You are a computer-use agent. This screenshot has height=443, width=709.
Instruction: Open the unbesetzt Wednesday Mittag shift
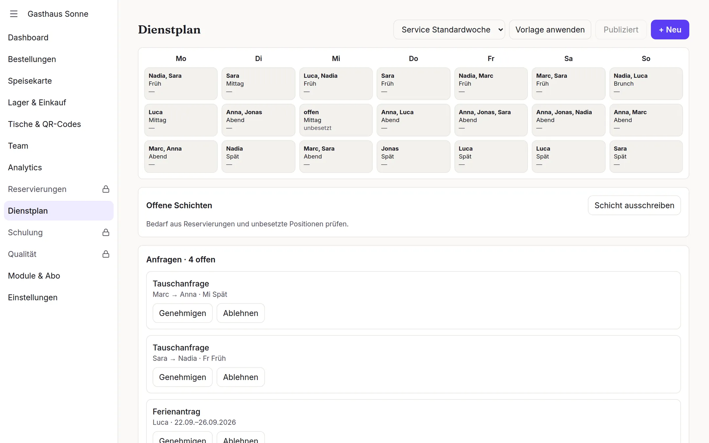pyautogui.click(x=336, y=120)
